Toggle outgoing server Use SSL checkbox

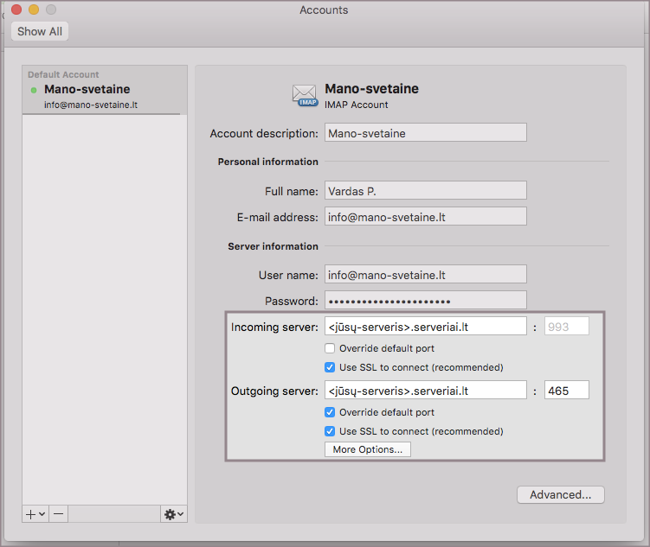tap(330, 431)
